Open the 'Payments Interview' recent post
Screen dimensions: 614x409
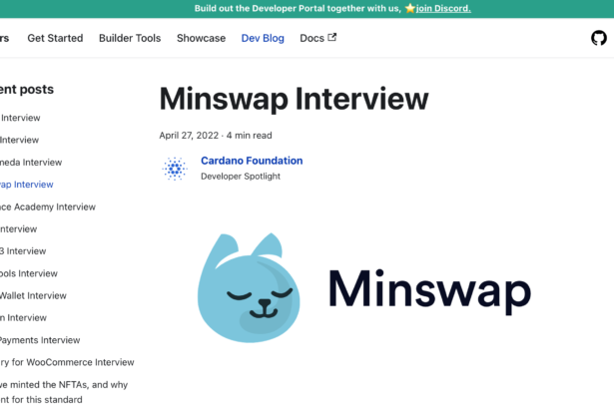point(40,340)
